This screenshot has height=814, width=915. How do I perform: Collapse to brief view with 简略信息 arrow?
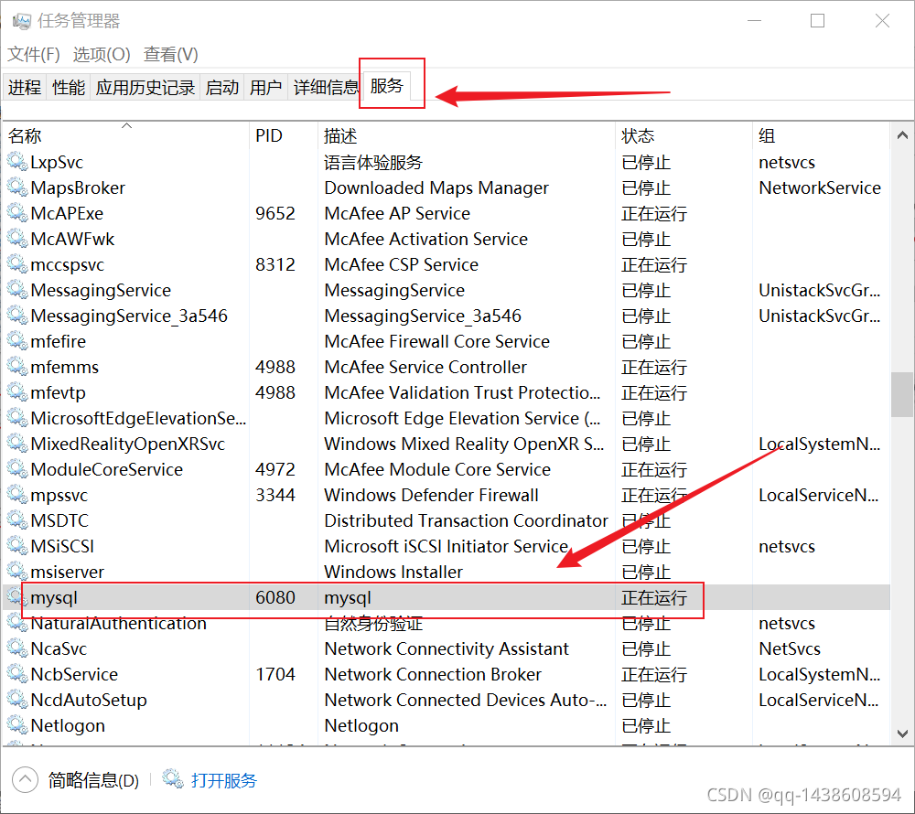25,779
